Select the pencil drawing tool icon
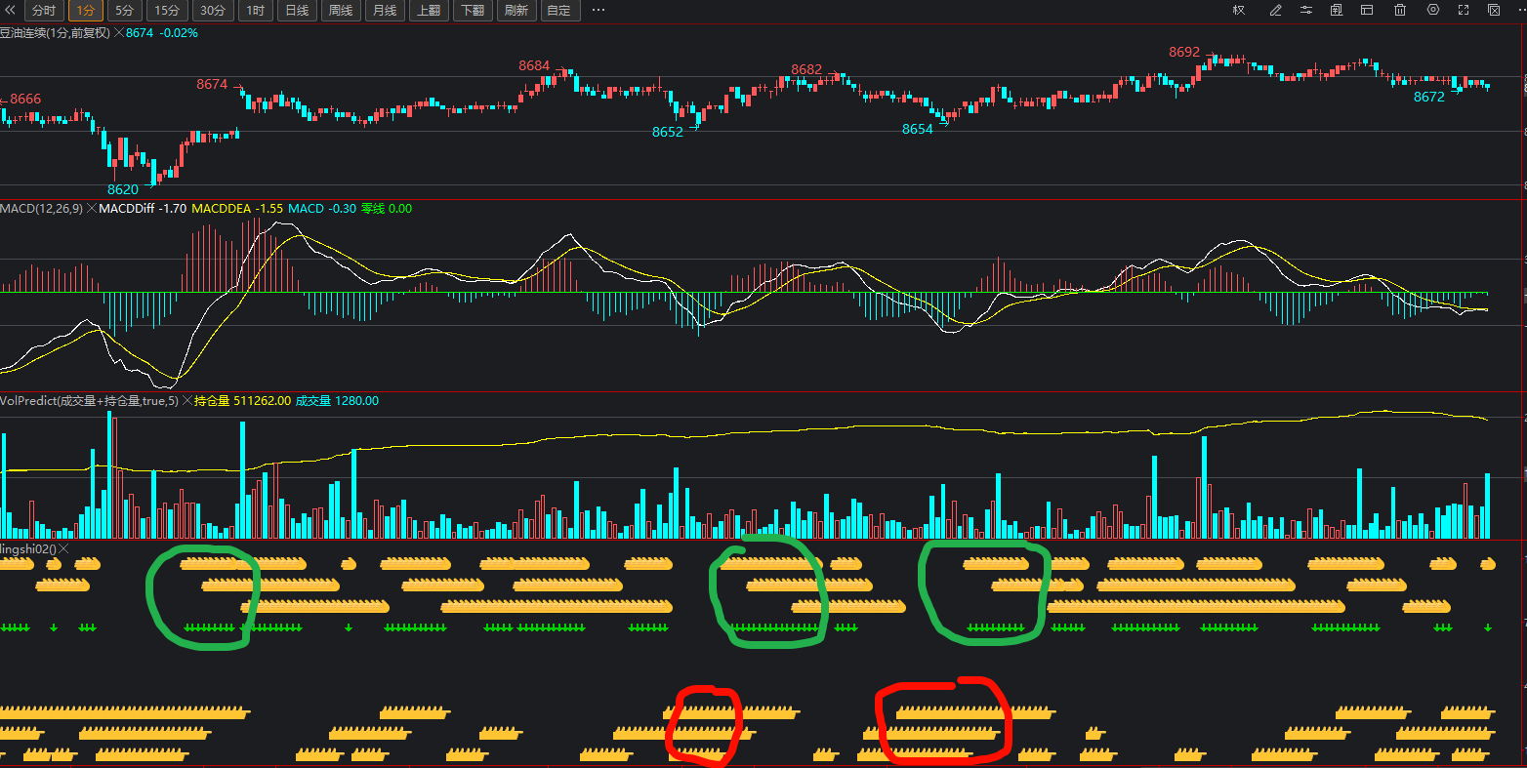The height and width of the screenshot is (768, 1527). pos(1275,11)
